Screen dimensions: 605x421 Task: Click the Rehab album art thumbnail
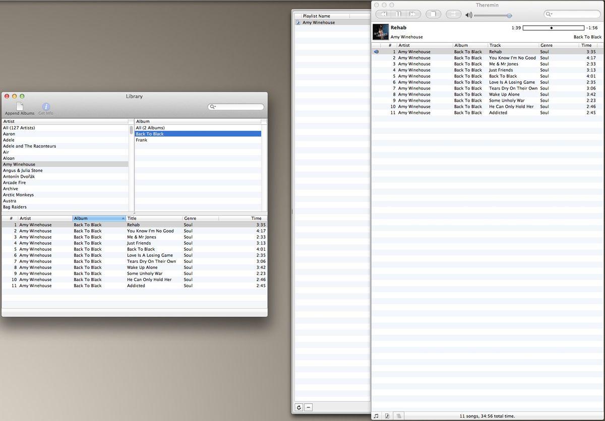coord(380,32)
